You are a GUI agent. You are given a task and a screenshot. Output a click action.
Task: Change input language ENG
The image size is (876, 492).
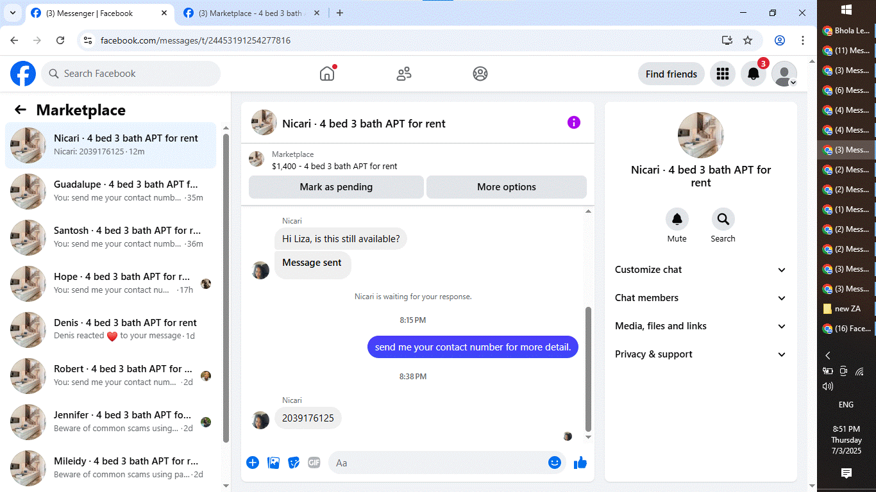pyautogui.click(x=846, y=405)
